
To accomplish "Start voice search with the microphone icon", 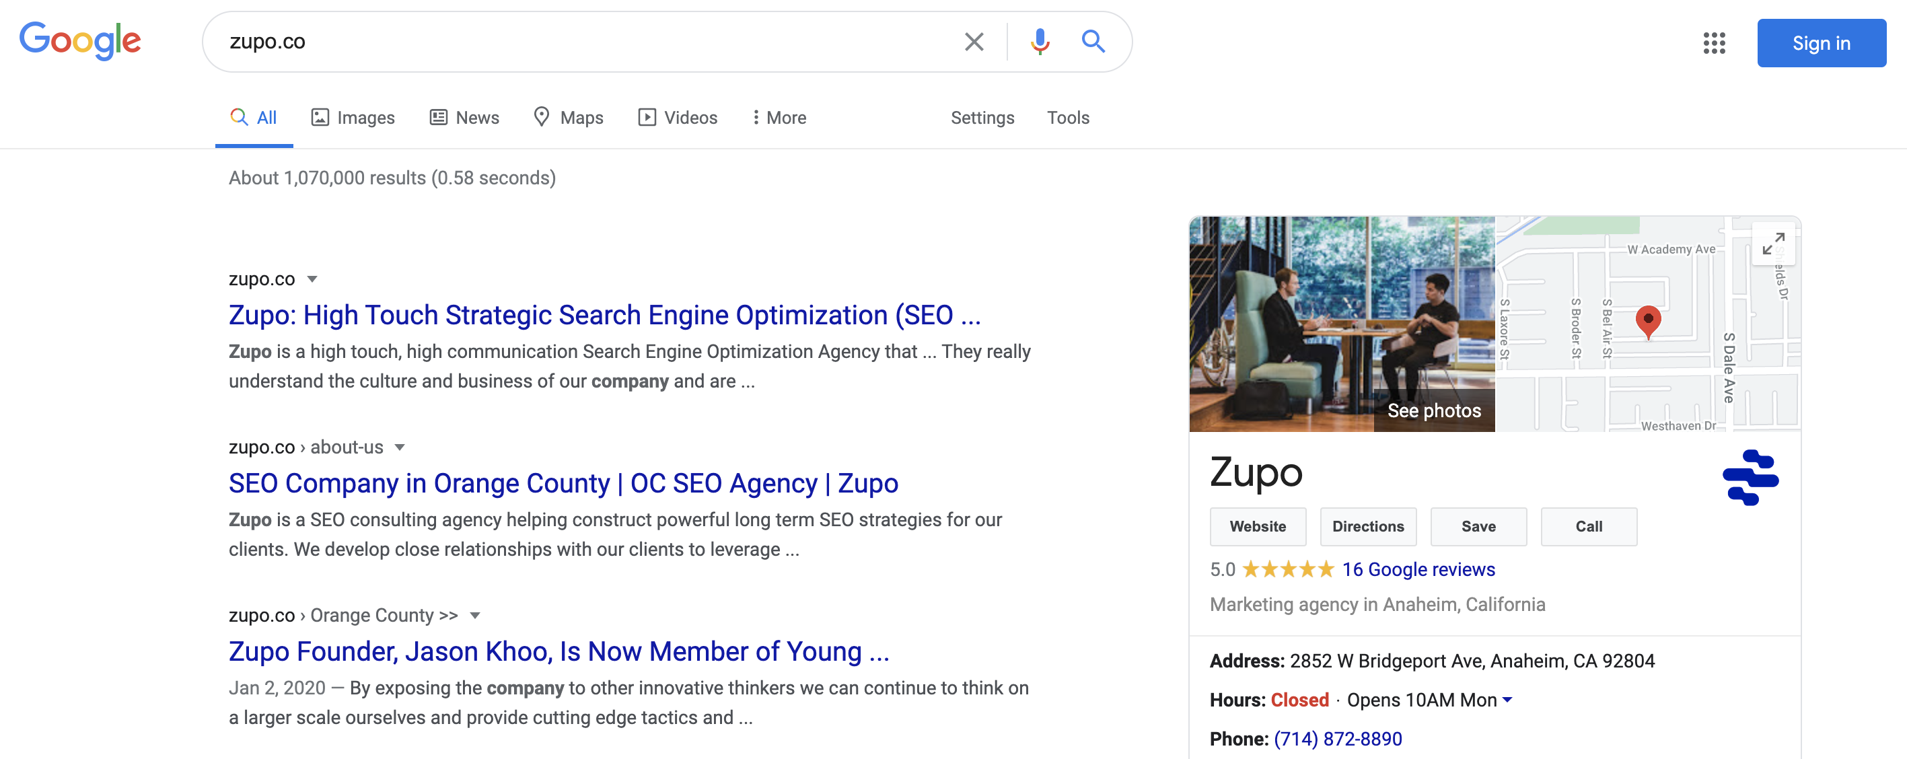I will [1040, 42].
